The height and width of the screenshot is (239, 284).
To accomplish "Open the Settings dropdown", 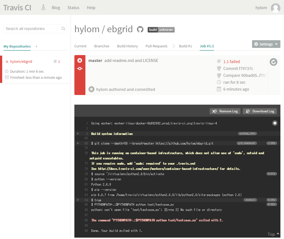I will [x=266, y=44].
